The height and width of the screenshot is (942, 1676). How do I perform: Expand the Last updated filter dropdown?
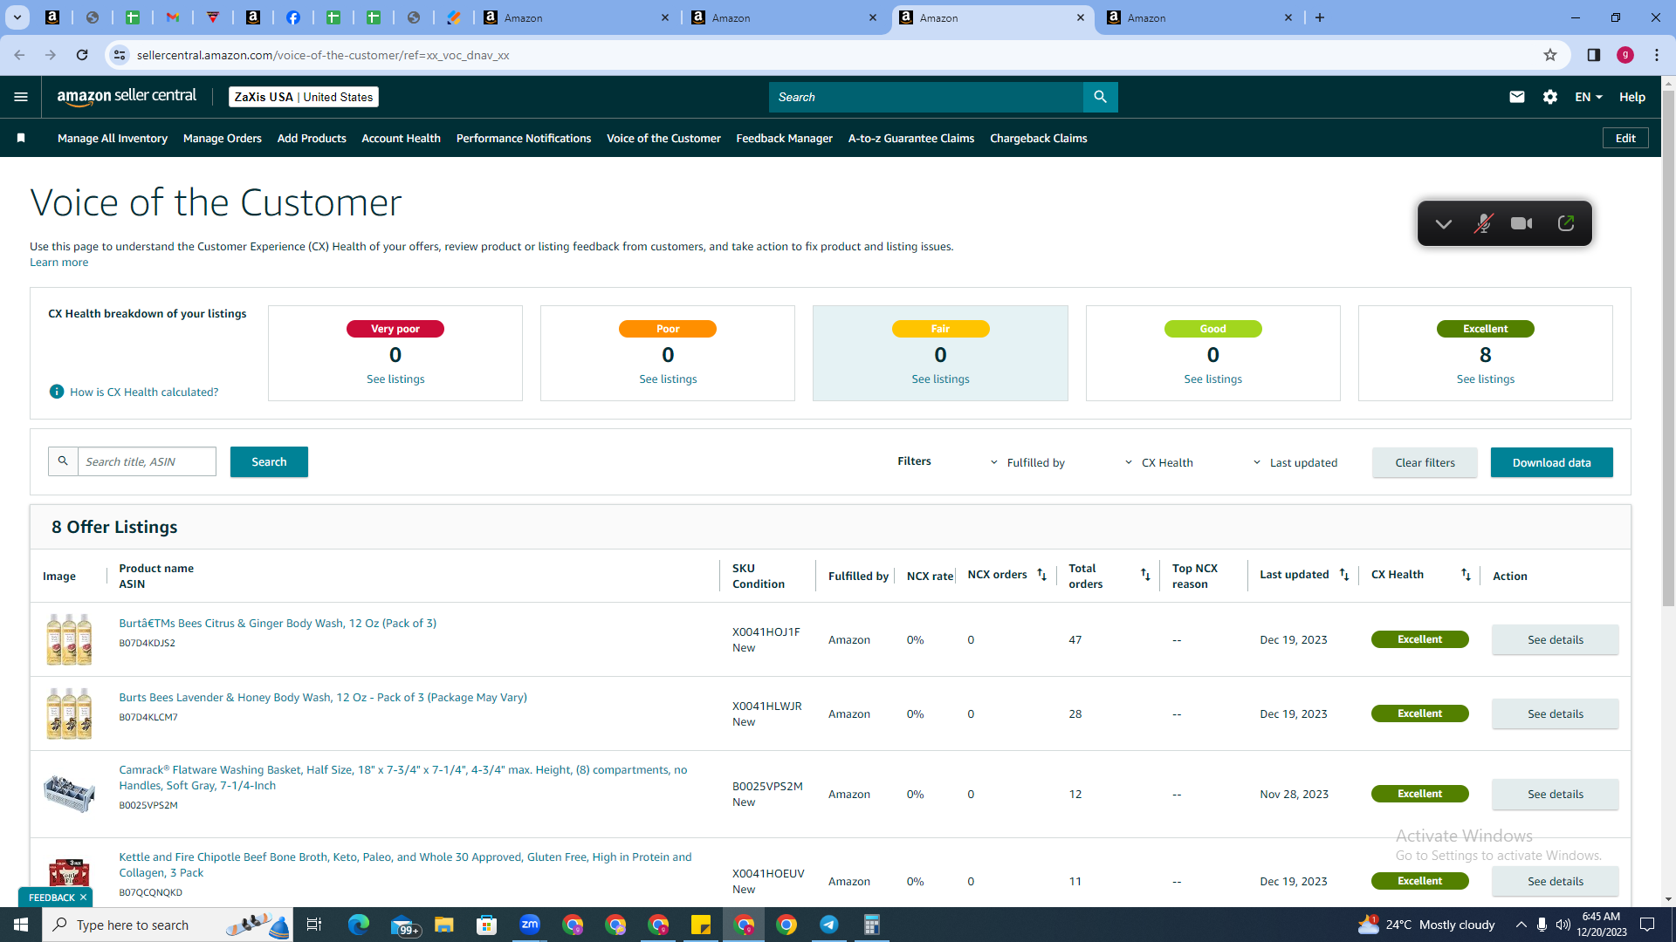pos(1295,462)
